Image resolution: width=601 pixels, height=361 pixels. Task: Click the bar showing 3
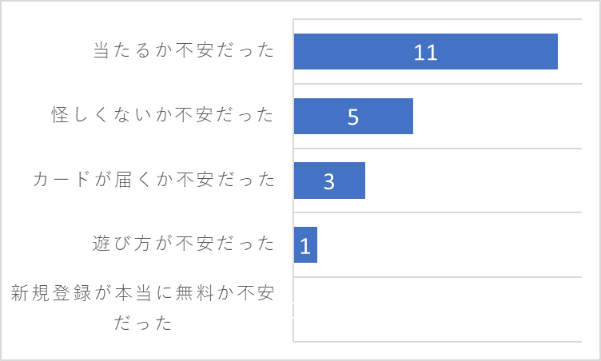329,180
